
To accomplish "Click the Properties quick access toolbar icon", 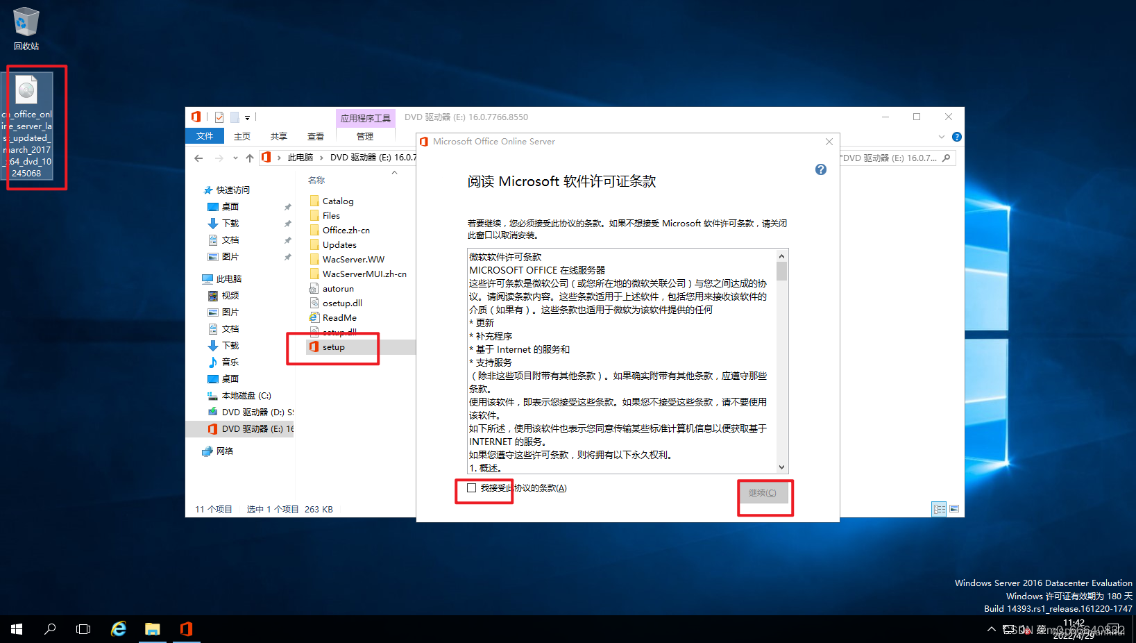I will tap(219, 117).
